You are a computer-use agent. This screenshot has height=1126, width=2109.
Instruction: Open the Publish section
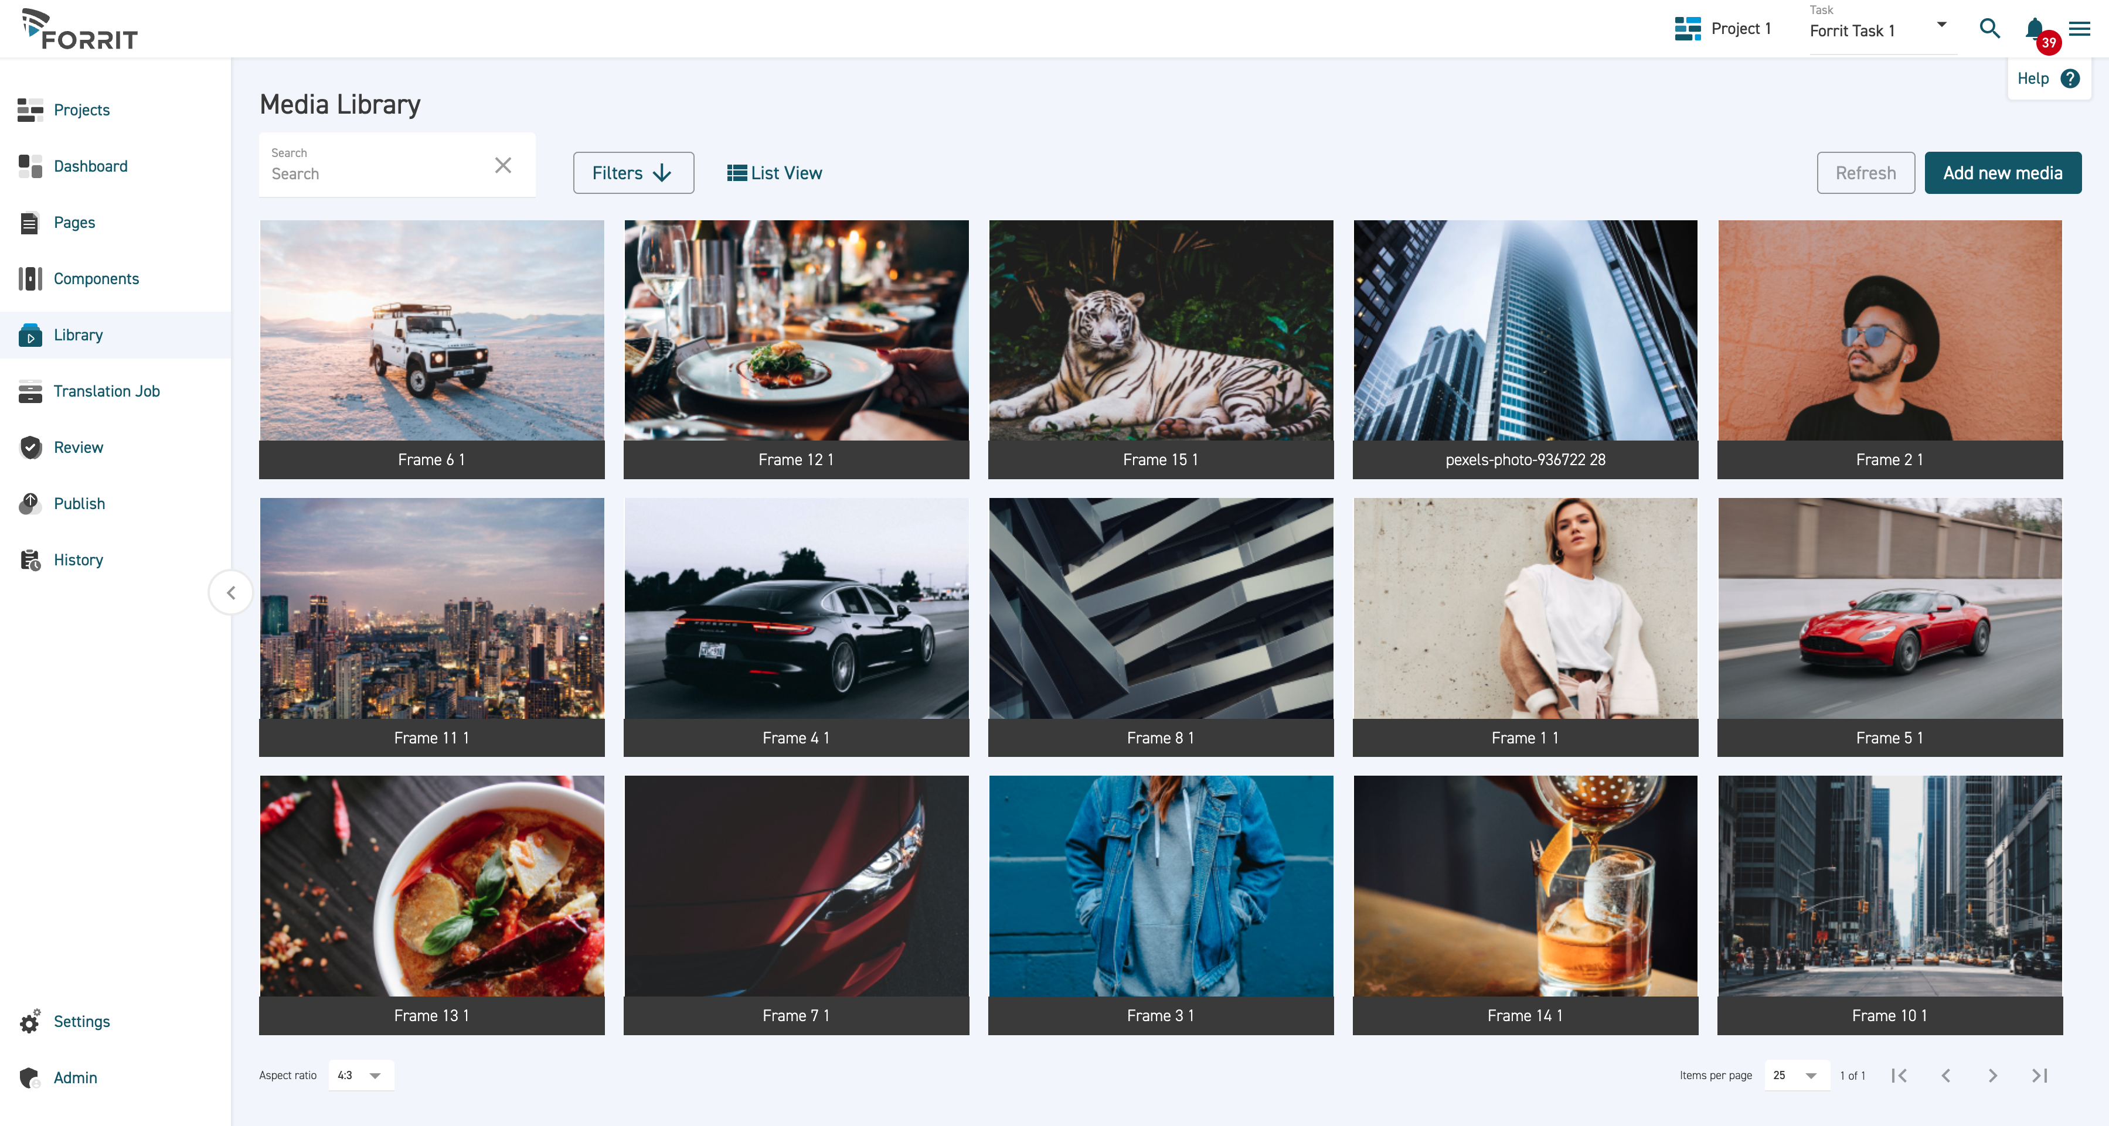click(79, 504)
